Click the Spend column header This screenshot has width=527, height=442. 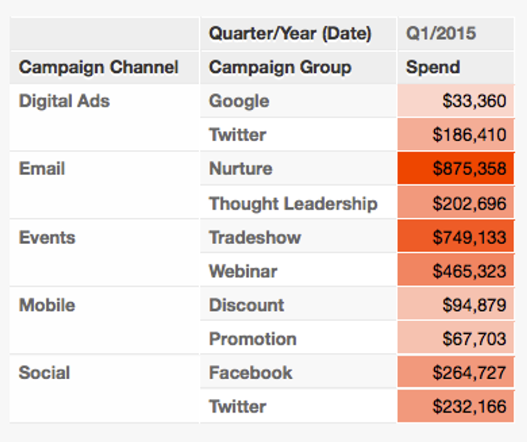[456, 68]
